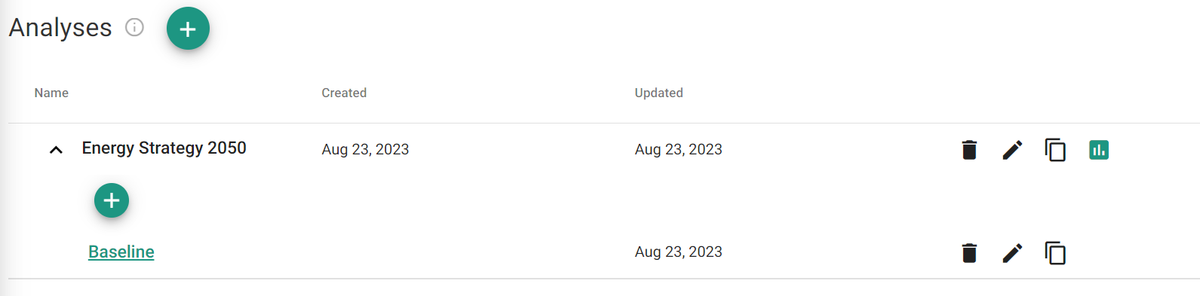Click Created date of Energy Strategy 2050
This screenshot has width=1200, height=296.
(x=365, y=149)
